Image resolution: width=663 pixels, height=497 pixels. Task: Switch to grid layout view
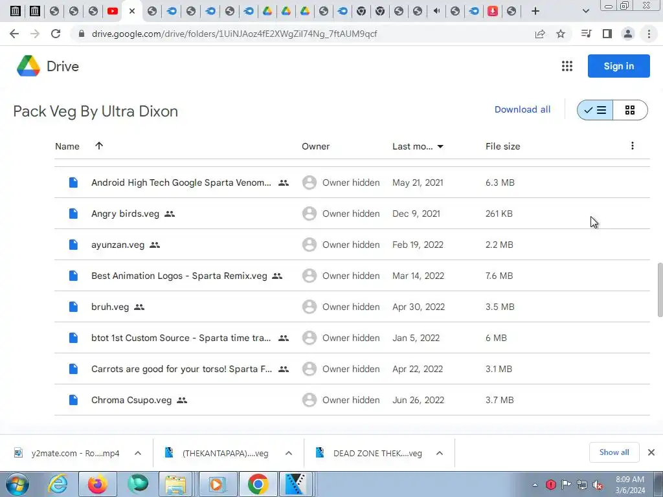click(x=630, y=110)
